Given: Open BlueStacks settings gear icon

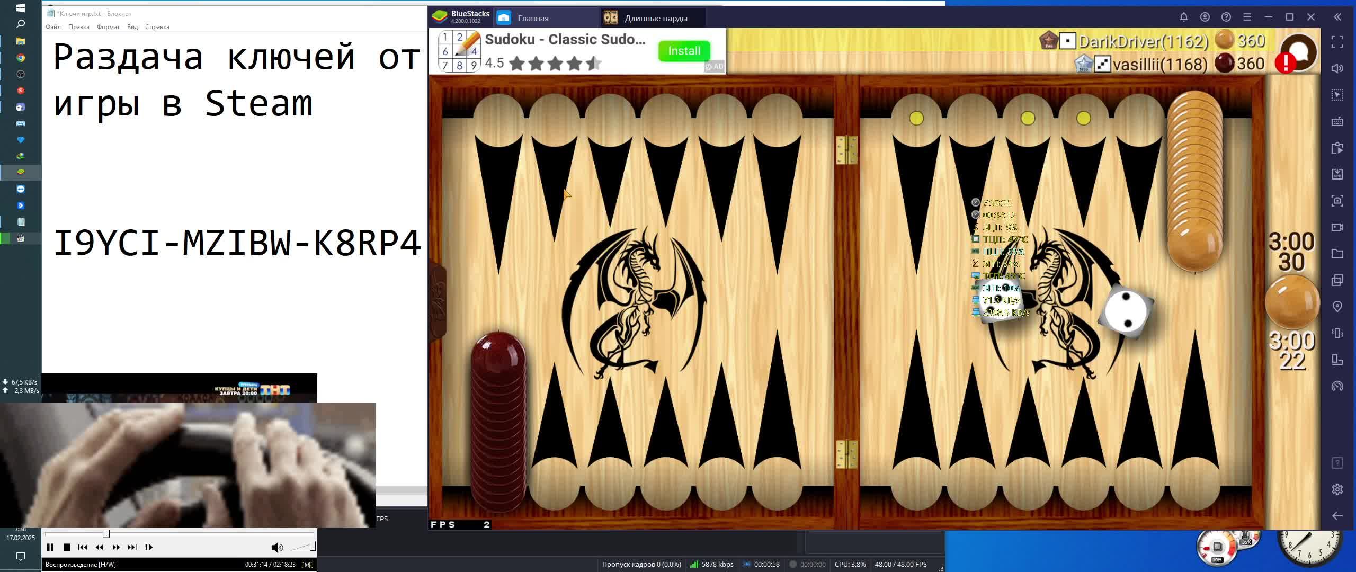Looking at the screenshot, I should point(1337,489).
